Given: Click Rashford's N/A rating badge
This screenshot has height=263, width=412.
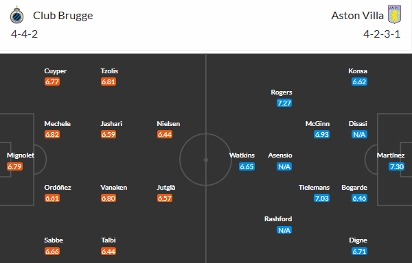Looking at the screenshot, I should click(284, 230).
